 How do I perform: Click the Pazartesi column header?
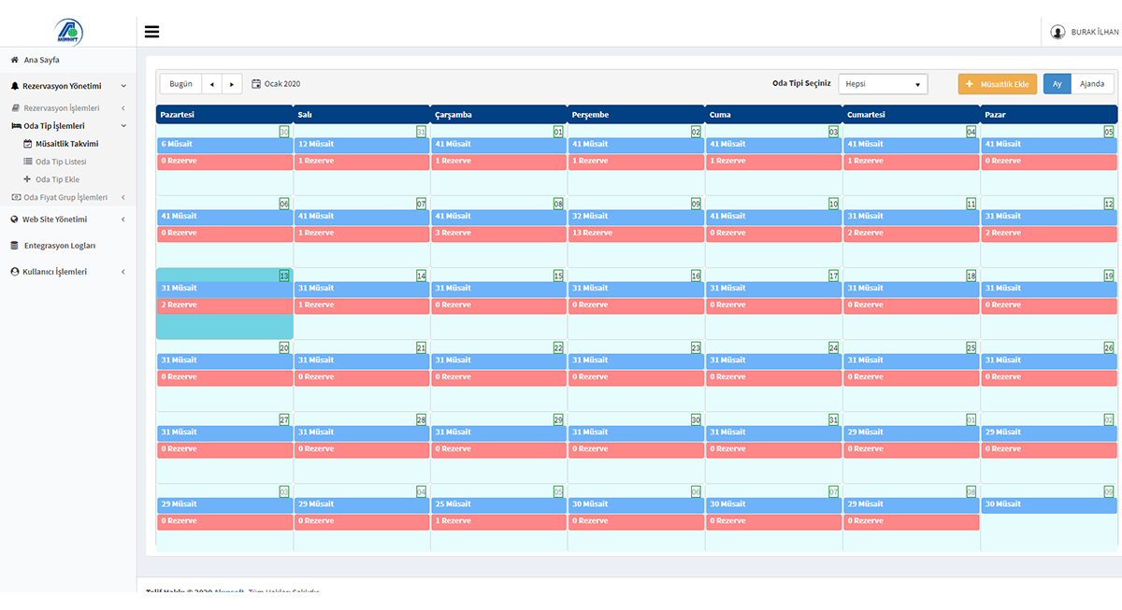tap(224, 115)
